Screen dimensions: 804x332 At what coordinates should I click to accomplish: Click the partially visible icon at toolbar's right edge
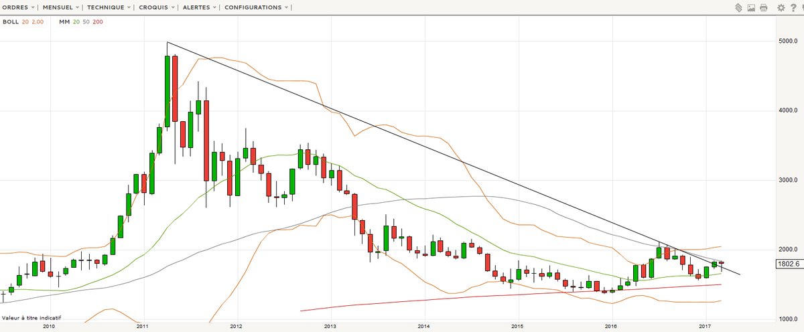801,8
